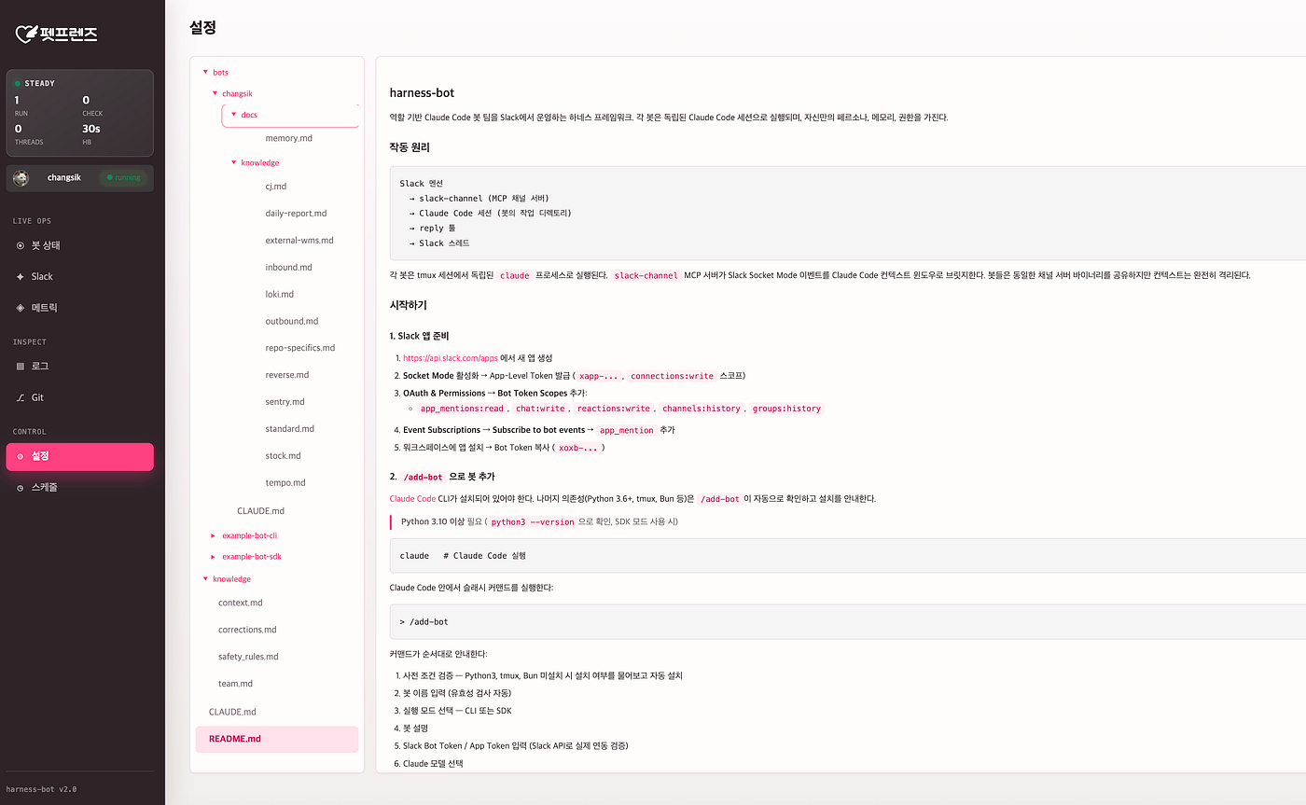1306x805 pixels.
Task: Collapse the bots folder
Action: 205,72
